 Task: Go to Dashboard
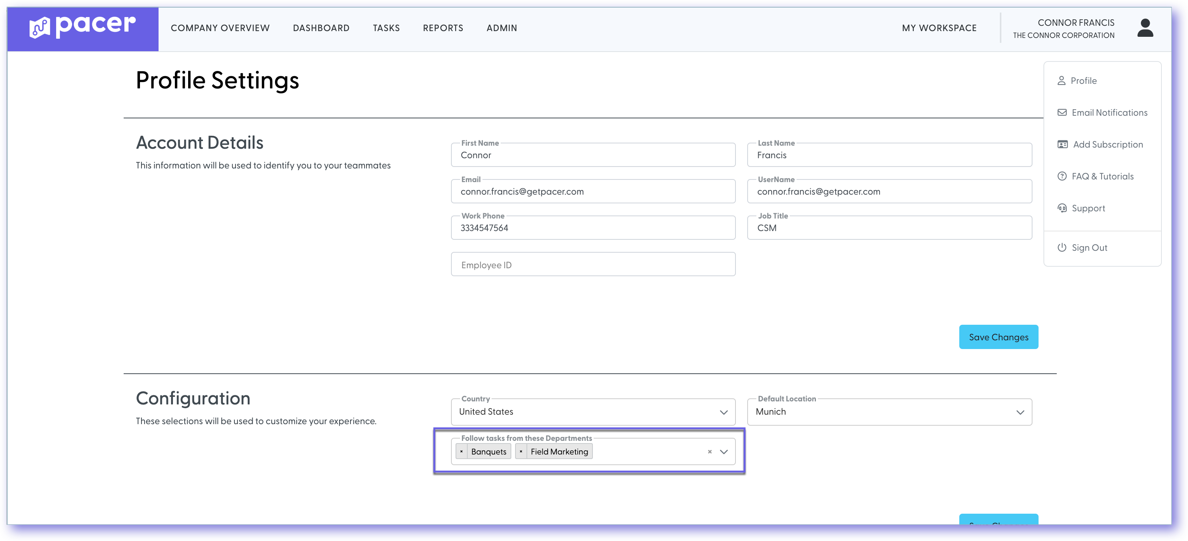pos(321,28)
